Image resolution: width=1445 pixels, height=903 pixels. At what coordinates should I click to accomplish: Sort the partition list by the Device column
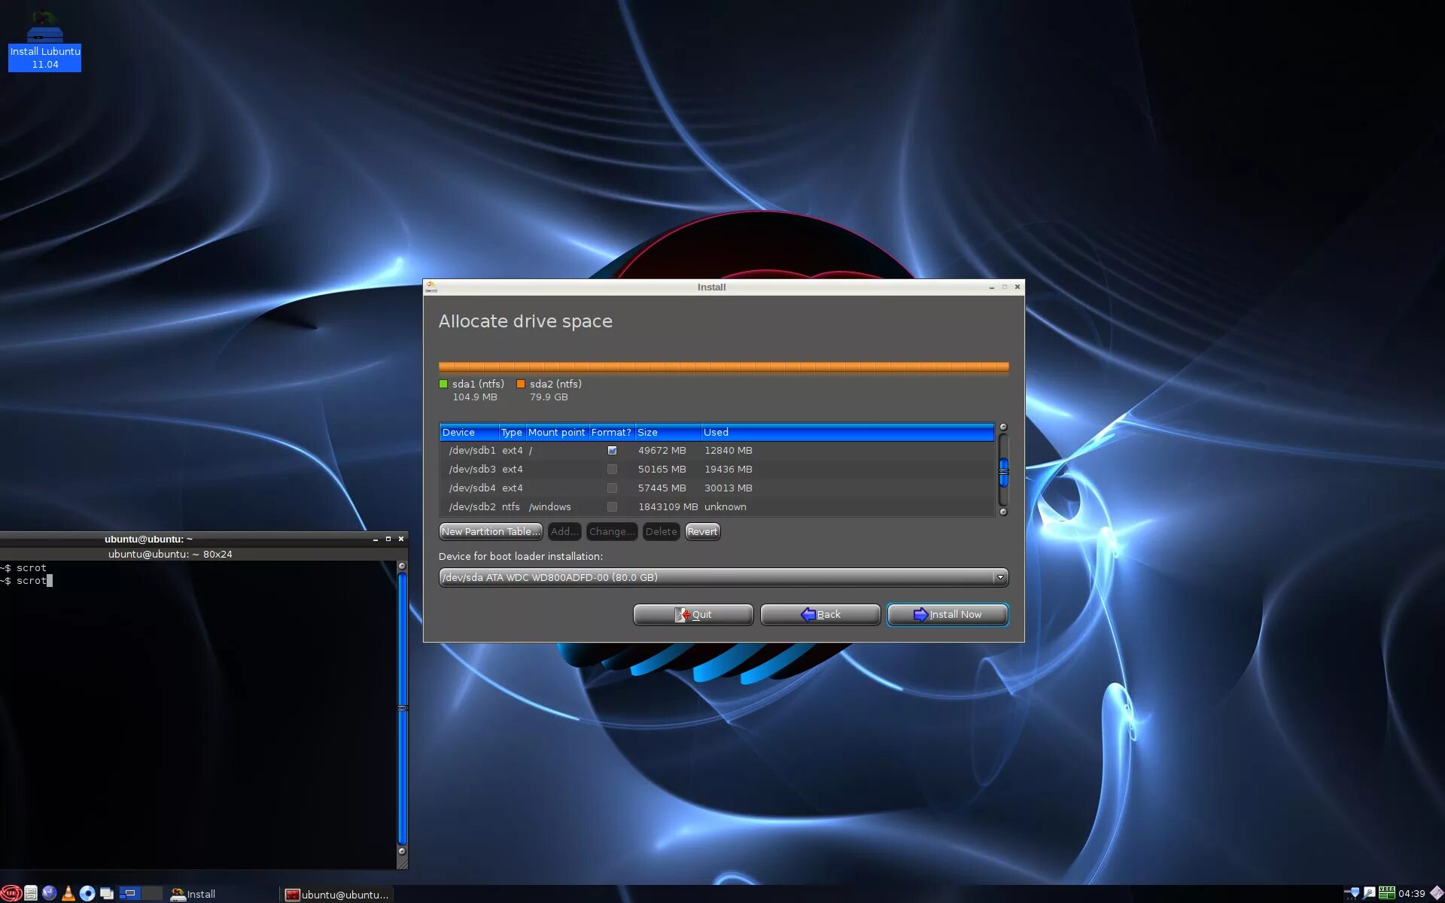468,432
